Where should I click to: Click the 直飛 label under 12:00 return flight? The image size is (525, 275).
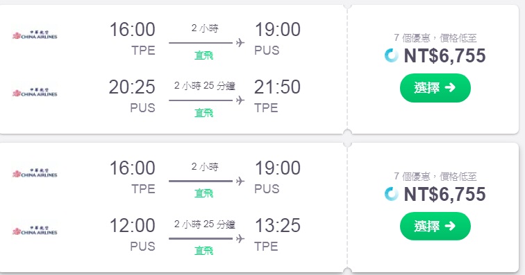point(204,251)
